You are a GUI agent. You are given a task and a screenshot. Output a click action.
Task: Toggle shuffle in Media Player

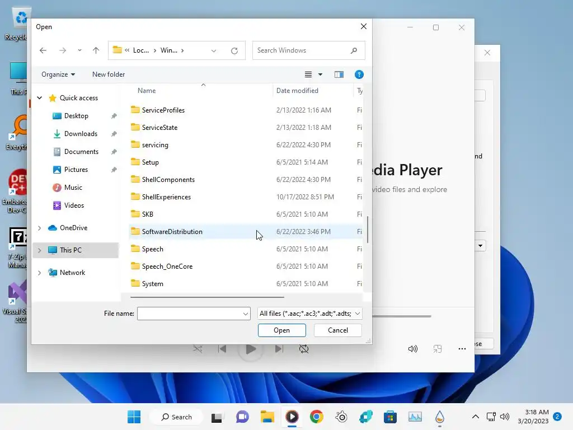pyautogui.click(x=198, y=349)
